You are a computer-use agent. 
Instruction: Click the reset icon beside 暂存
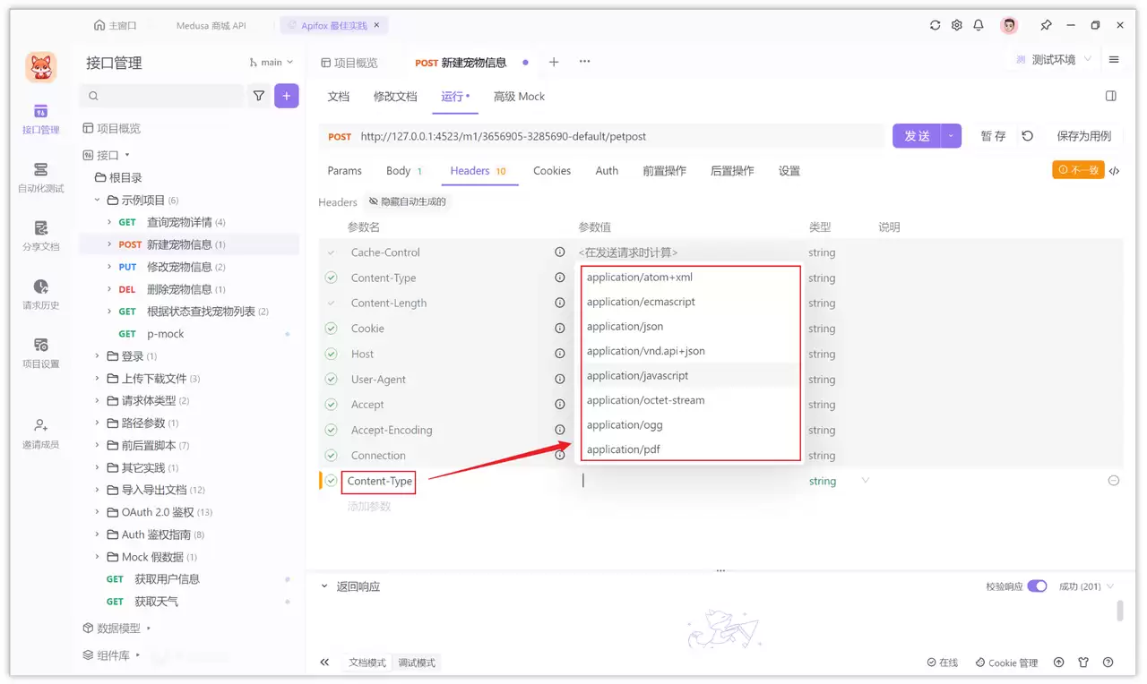point(1028,136)
